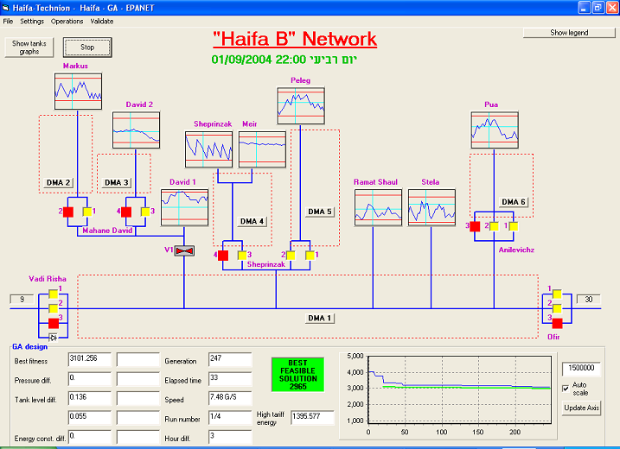Click yellow pump 3 under DMA 3
The image size is (620, 449).
click(145, 212)
